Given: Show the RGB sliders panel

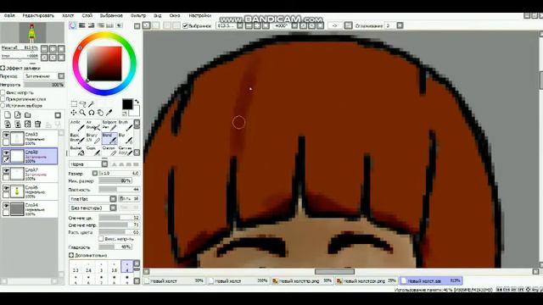Looking at the screenshot, I should (82, 25).
